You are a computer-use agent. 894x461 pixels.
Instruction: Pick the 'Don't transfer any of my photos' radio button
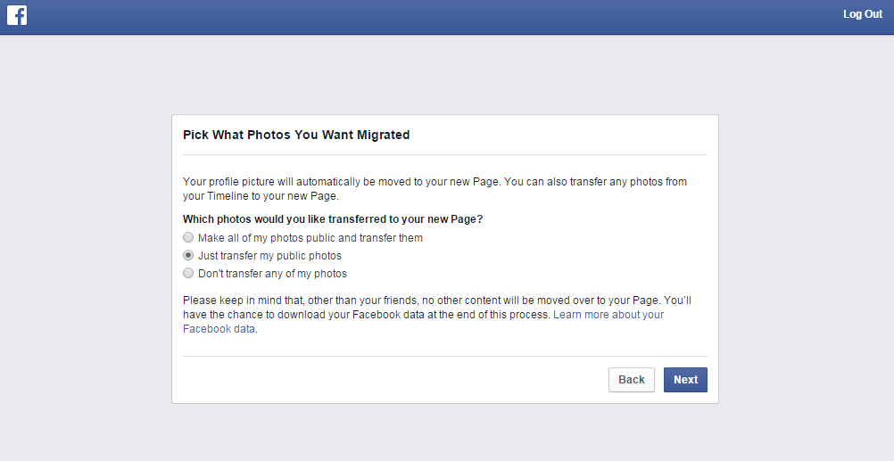tap(187, 274)
